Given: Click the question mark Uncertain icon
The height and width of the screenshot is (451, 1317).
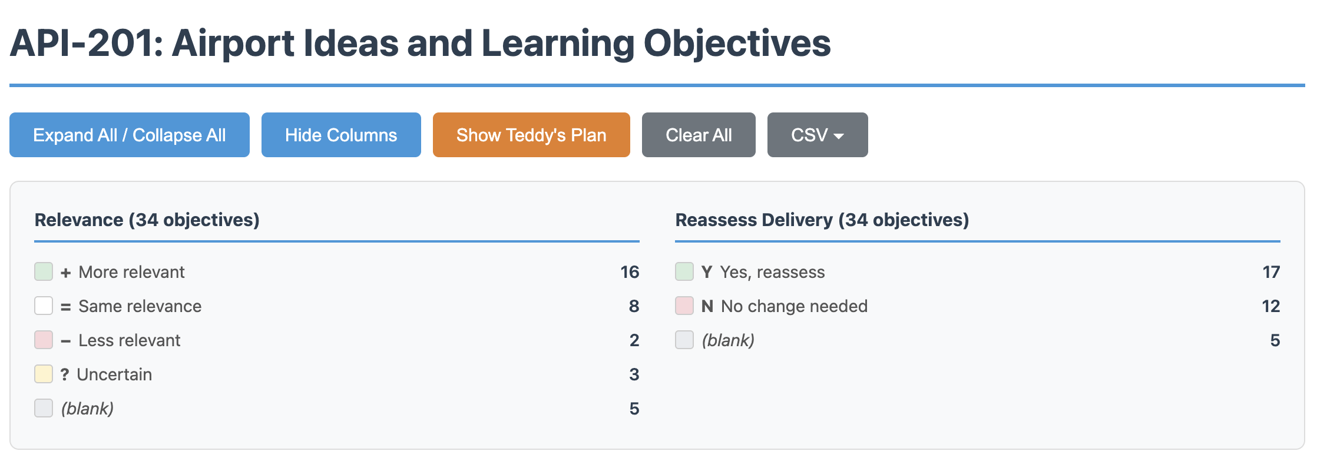Looking at the screenshot, I should pos(65,375).
